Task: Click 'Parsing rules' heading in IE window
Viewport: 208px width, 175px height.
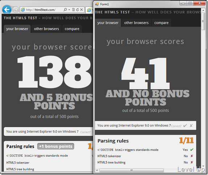Action: pyautogui.click(x=20, y=146)
